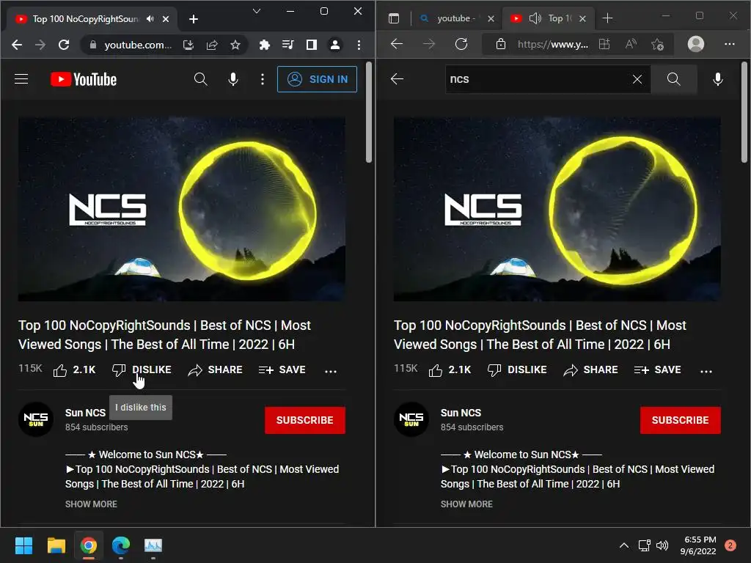Open Edge tab actions menu
Image resolution: width=751 pixels, height=563 pixels.
click(394, 18)
